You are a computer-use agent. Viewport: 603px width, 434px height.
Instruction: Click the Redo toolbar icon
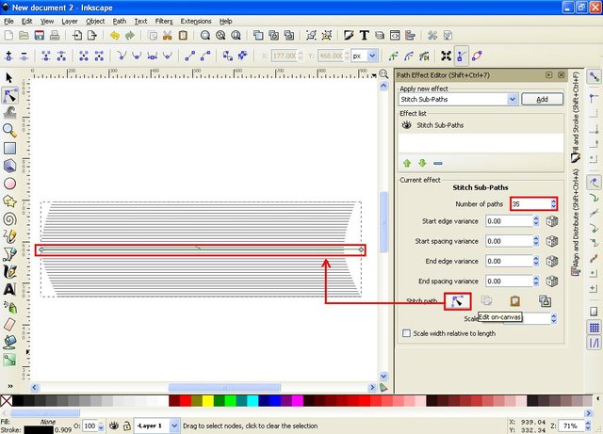(x=130, y=36)
